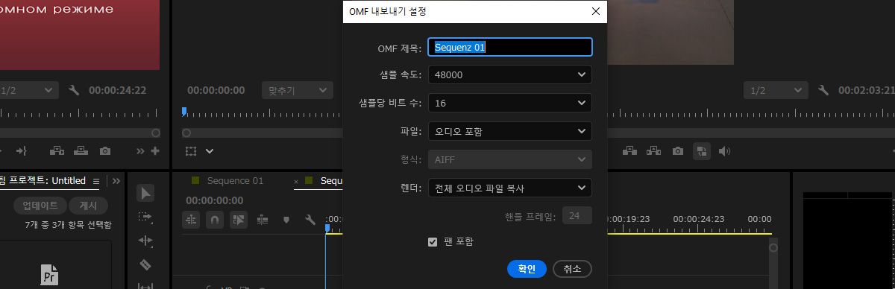The image size is (895, 289).
Task: Open the 렌더 전체 오디오 파일 복사 dropdown
Action: [x=510, y=188]
